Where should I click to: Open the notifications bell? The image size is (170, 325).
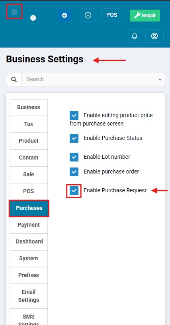tap(135, 36)
